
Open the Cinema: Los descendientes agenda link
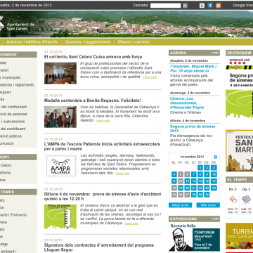pos(187,103)
